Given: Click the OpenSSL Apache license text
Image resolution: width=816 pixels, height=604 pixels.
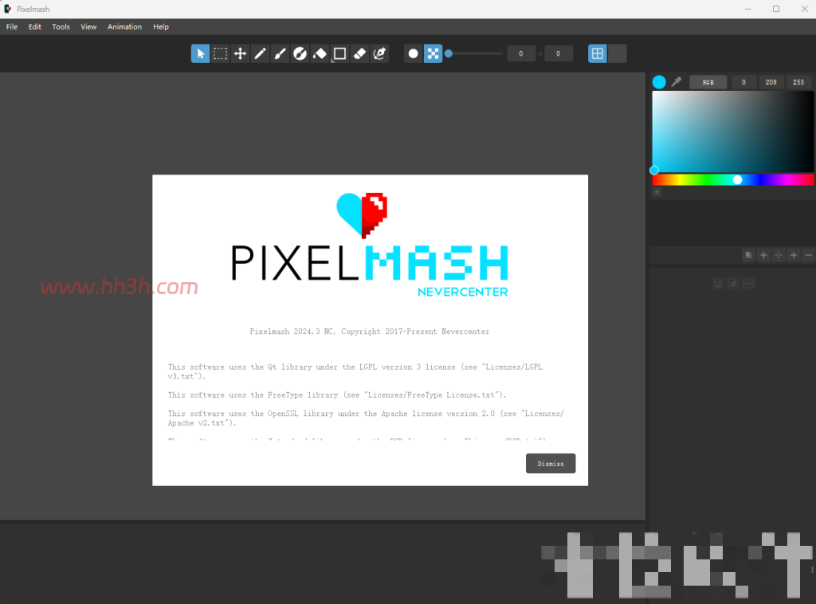Looking at the screenshot, I should [366, 418].
